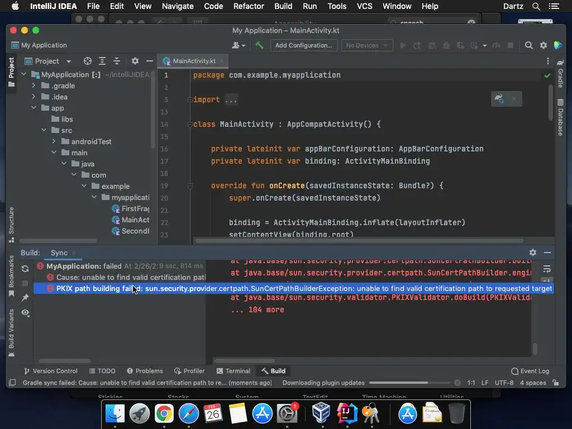The width and height of the screenshot is (572, 429).
Task: Toggle the eye view options icon
Action: (x=25, y=313)
